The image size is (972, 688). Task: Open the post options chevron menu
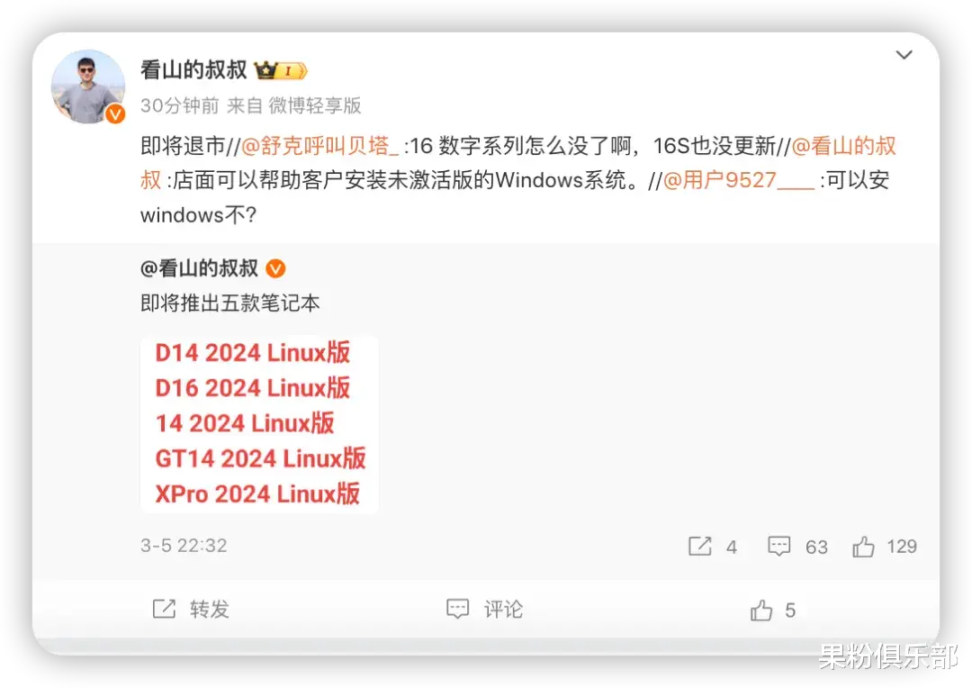[x=904, y=55]
